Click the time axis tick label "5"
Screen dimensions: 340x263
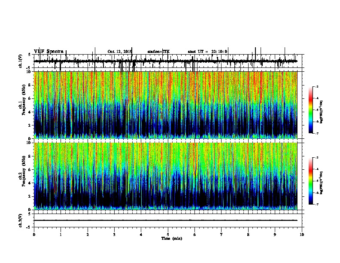(x=168, y=235)
